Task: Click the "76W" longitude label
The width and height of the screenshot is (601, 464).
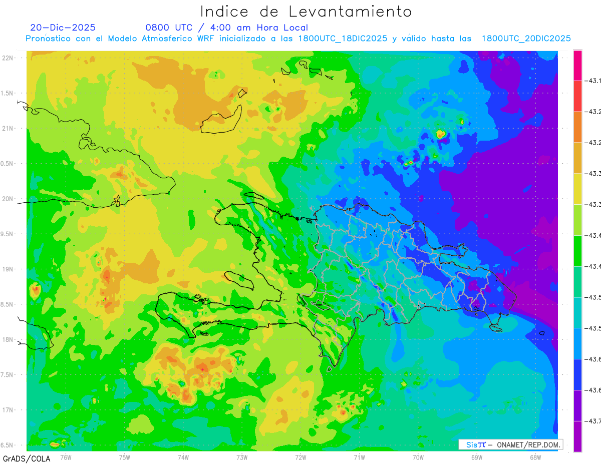Action: click(66, 457)
